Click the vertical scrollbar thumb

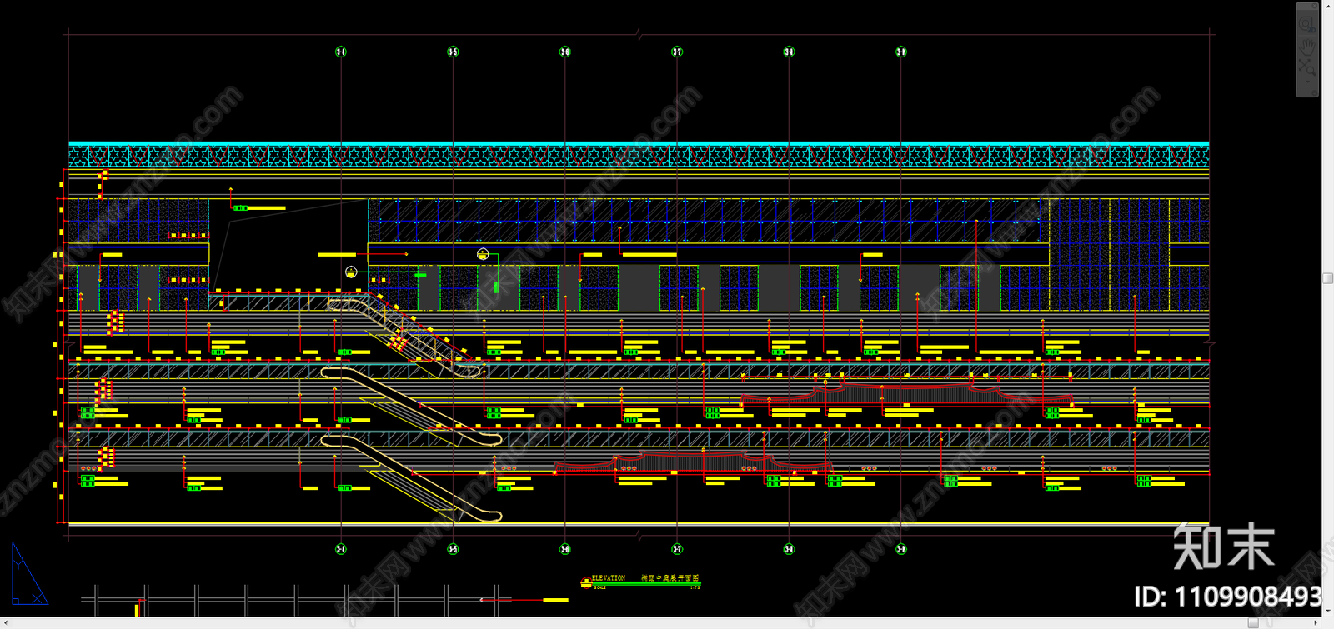pyautogui.click(x=1328, y=278)
